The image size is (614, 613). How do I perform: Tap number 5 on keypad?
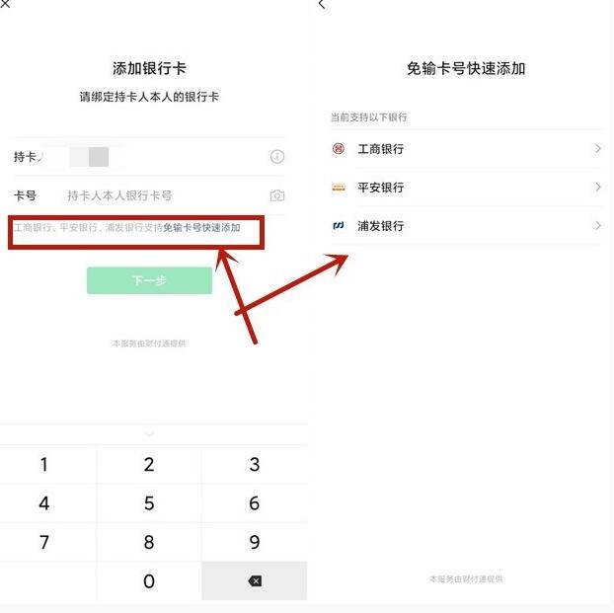point(149,502)
